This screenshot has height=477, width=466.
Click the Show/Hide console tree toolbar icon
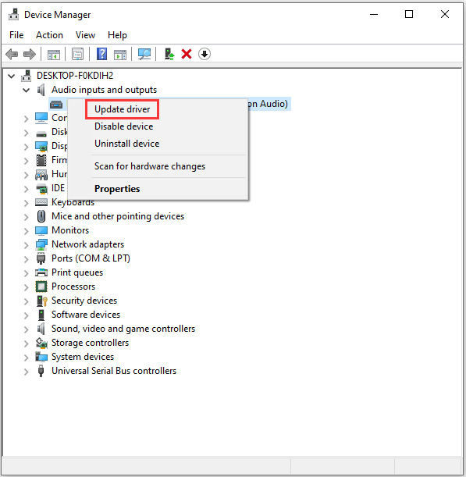point(54,55)
